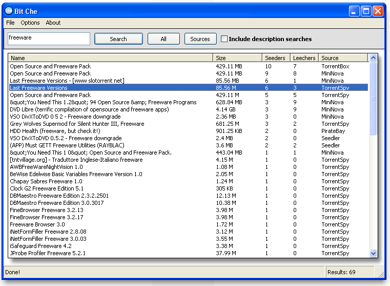This screenshot has width=390, height=286.
Task: Select iSafeguard Freeware 4.2
Action: coord(188,246)
